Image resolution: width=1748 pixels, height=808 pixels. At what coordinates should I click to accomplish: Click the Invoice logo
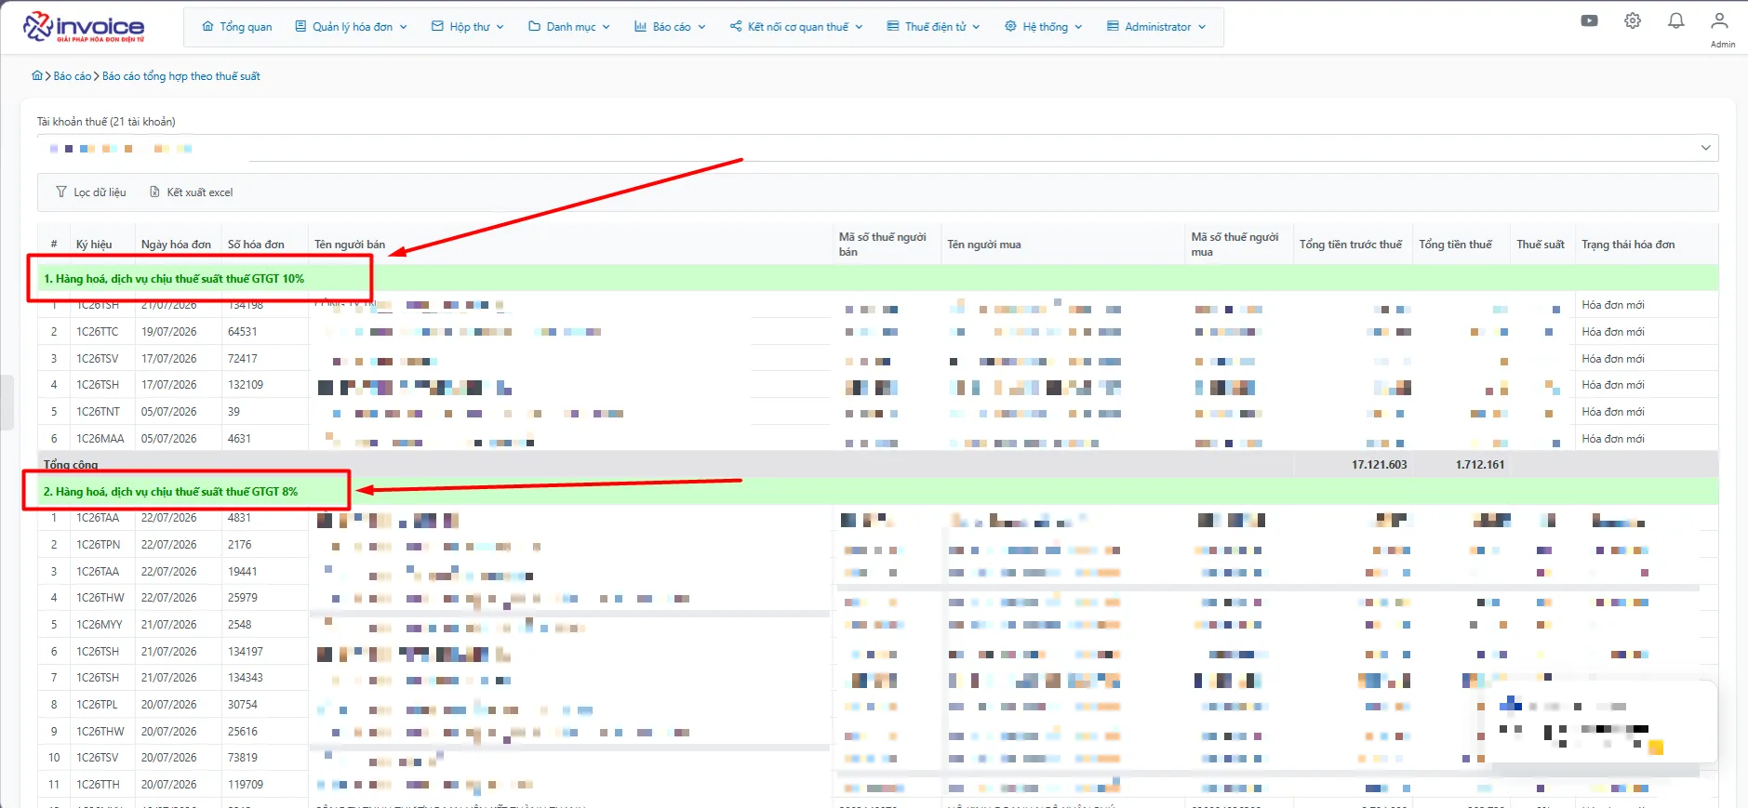(84, 27)
